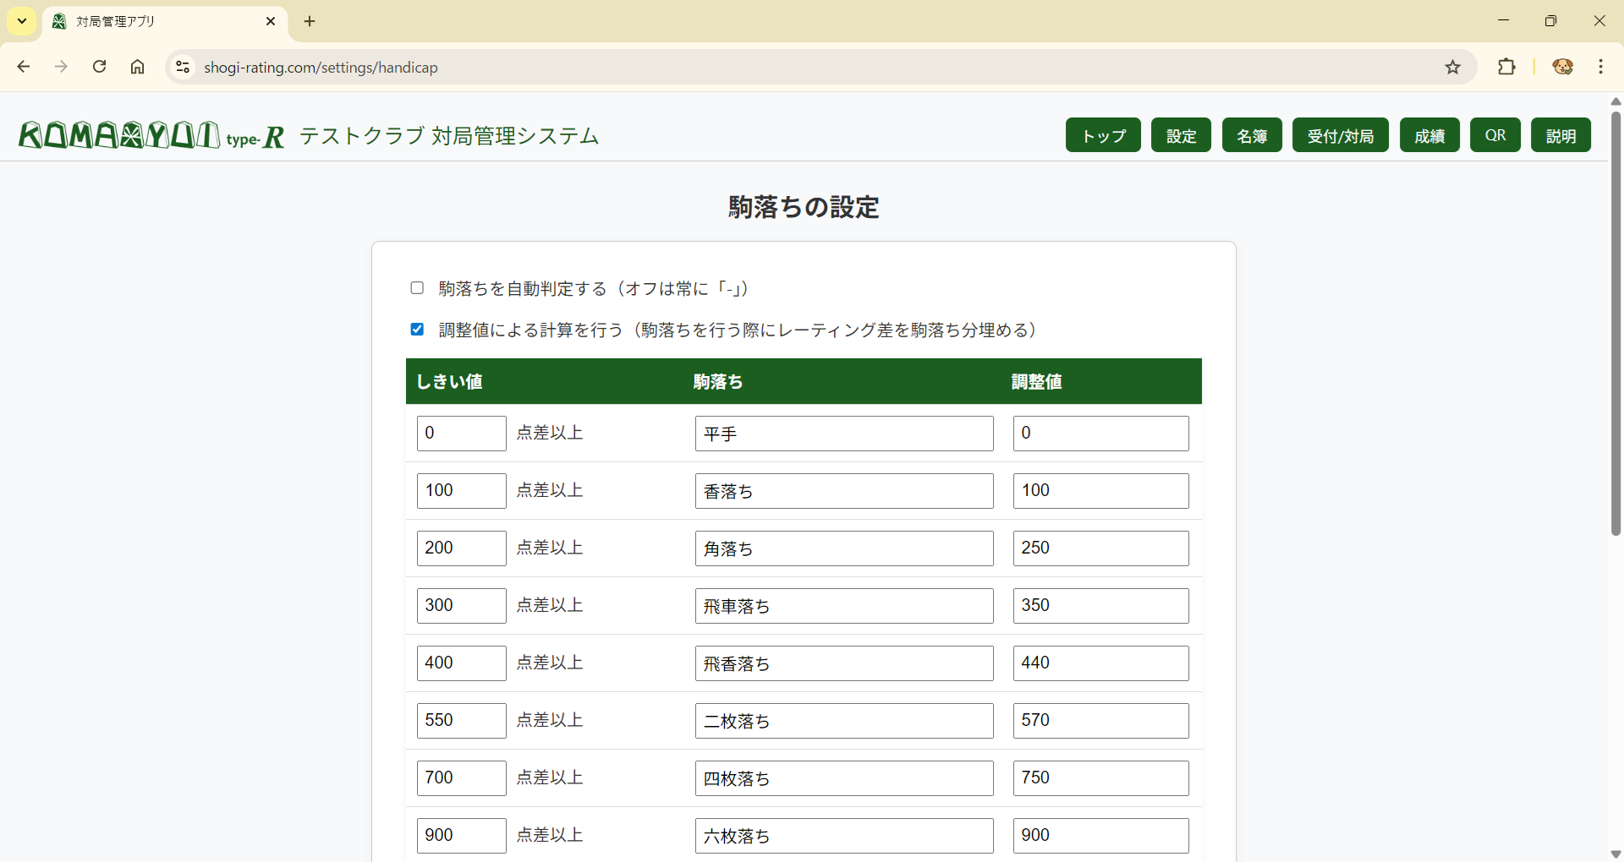Open the 設定 menu item
Screen dimensions: 1624x862
click(x=1181, y=135)
